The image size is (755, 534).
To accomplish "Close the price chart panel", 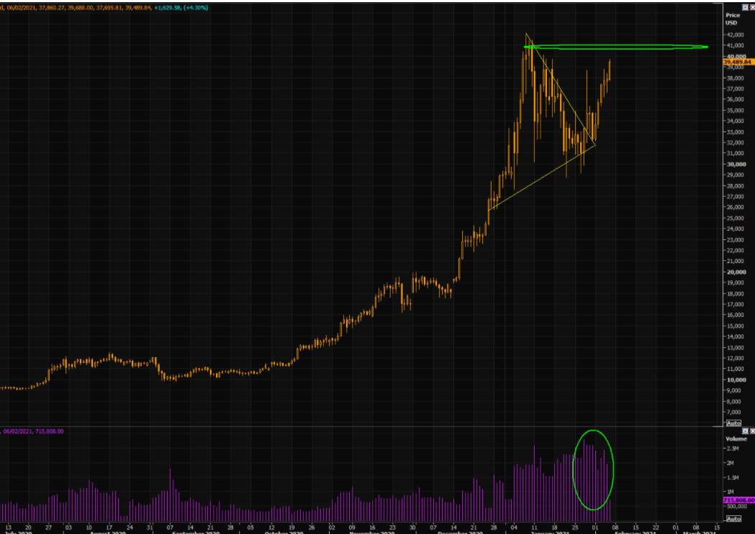I will point(753,8).
